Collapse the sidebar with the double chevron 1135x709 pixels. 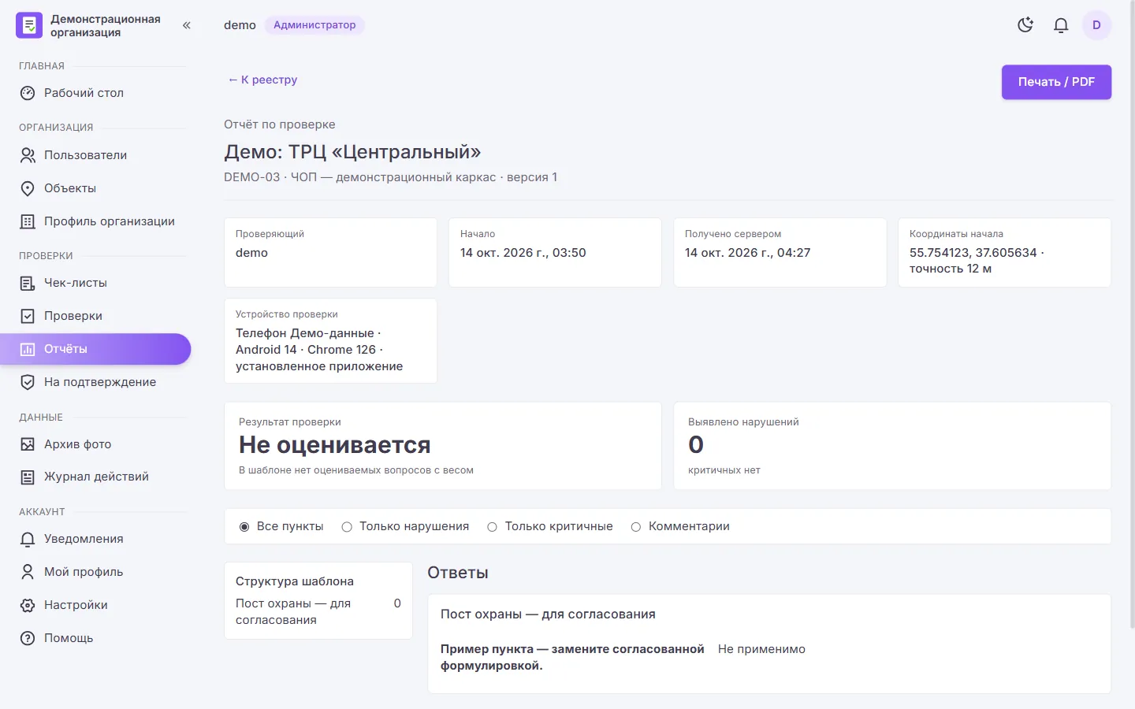(187, 25)
